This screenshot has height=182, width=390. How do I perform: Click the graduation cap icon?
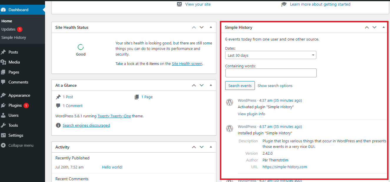coord(284,4)
